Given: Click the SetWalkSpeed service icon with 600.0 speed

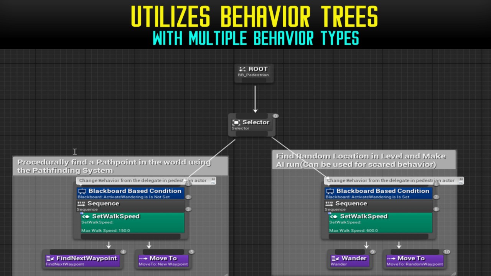Looking at the screenshot, I should click(334, 217).
